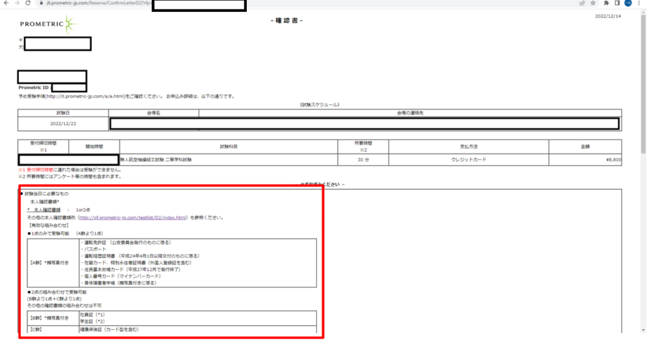Click the 本人確認書類 underlined heading
The height and width of the screenshot is (340, 648).
(x=44, y=210)
